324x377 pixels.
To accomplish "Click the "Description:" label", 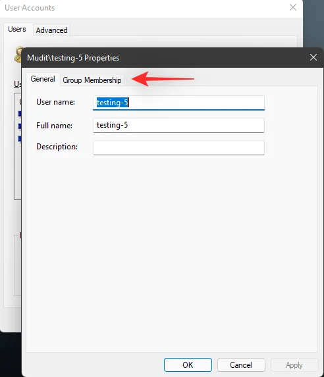I will pos(57,147).
